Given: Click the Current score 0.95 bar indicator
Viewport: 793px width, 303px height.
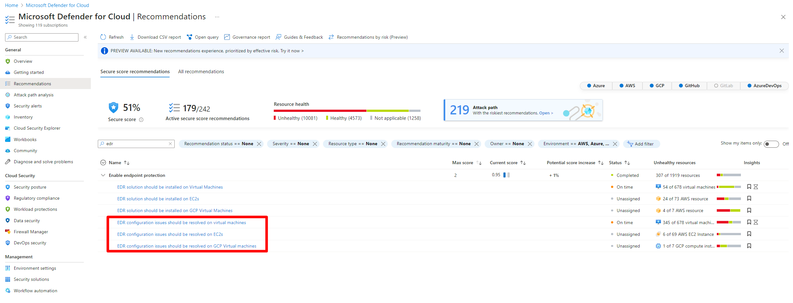Looking at the screenshot, I should tap(506, 175).
